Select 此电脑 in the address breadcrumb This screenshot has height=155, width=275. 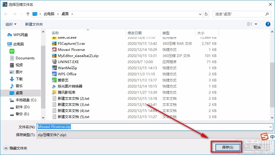coord(49,14)
